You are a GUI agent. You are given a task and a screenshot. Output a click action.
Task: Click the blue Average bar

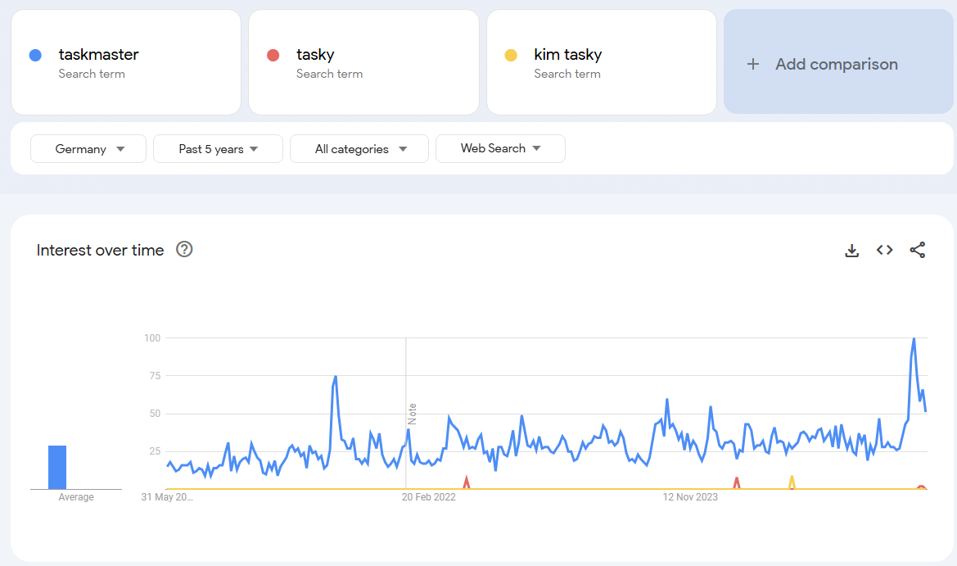(57, 467)
